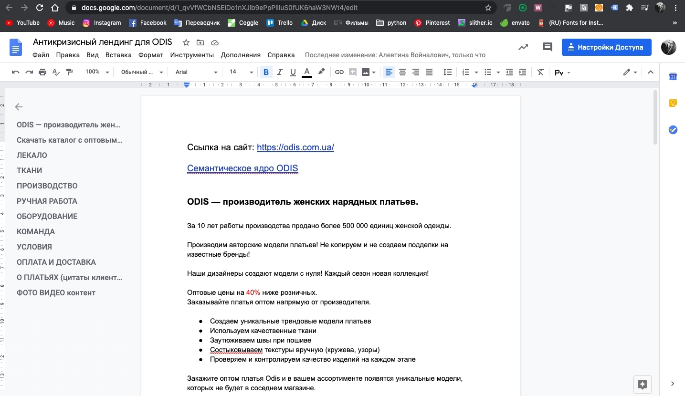The width and height of the screenshot is (685, 396).
Task: Star the document title
Action: coord(186,42)
